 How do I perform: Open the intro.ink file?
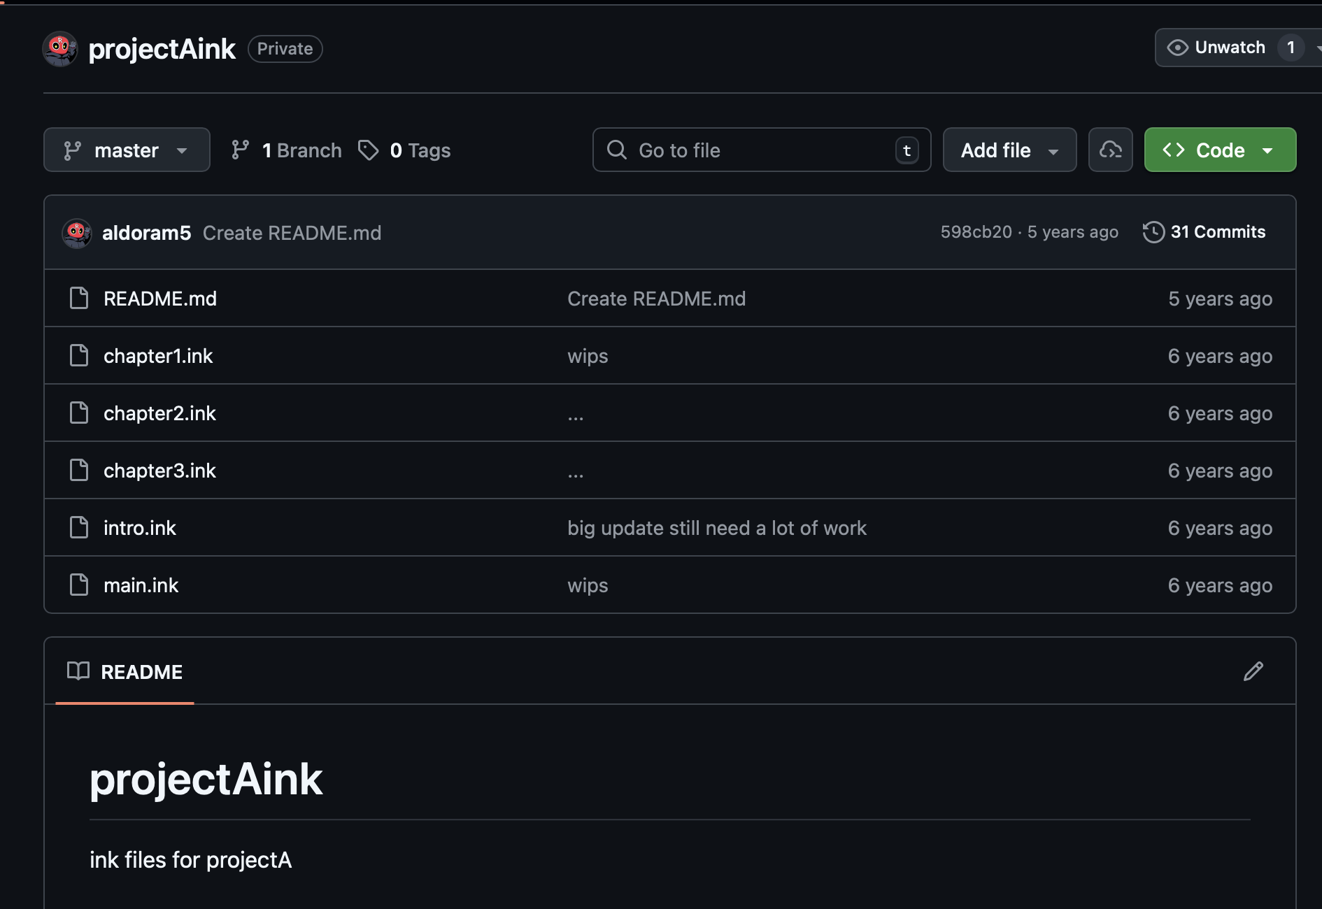140,528
